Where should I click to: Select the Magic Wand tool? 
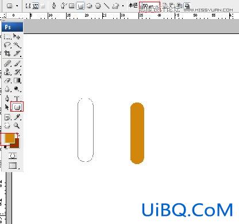click(17, 45)
